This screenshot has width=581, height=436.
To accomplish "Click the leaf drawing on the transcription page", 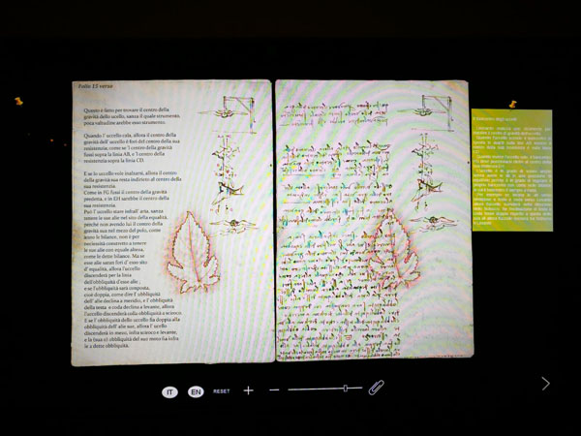I will [193, 252].
